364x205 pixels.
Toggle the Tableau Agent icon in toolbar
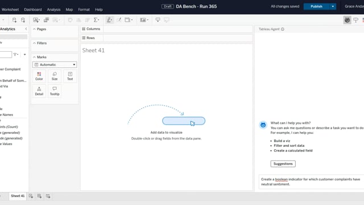(347, 20)
